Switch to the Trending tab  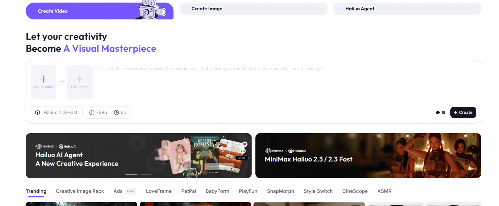[x=36, y=191]
